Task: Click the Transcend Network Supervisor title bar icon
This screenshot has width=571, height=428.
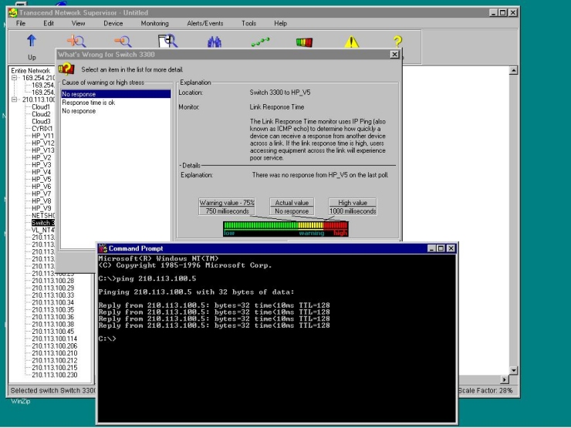Action: pos(13,13)
